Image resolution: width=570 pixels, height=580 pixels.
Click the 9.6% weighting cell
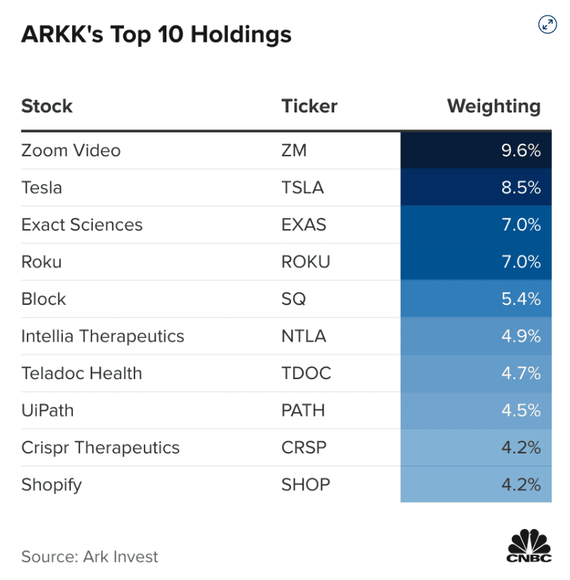coord(476,151)
